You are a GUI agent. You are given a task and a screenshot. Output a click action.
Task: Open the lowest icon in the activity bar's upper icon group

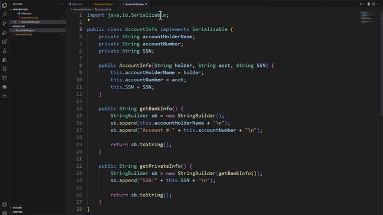pyautogui.click(x=4, y=96)
